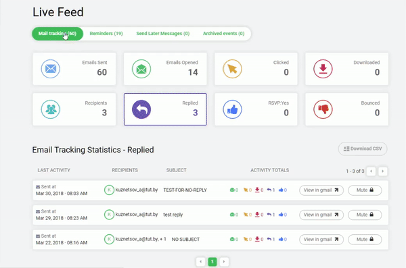Click the Mar 22, 2018 sent date
Viewport: 406px width, 268px height.
pos(62,242)
